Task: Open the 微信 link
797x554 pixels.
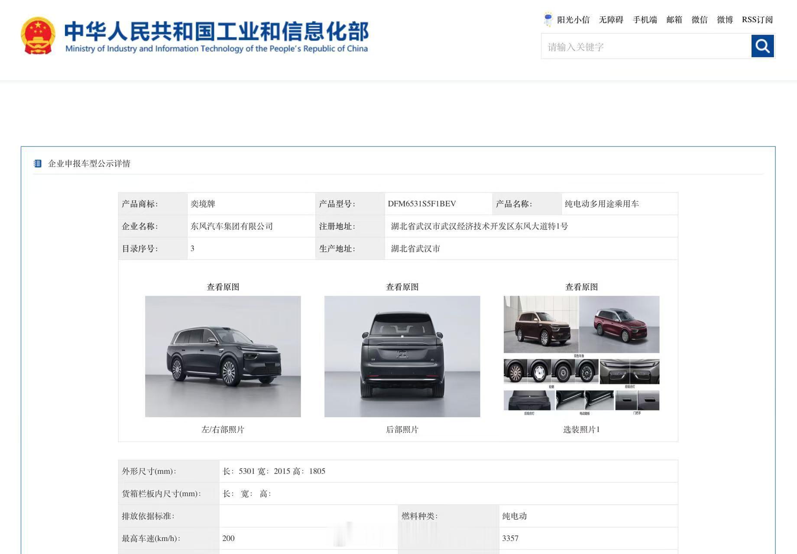Action: coord(700,19)
